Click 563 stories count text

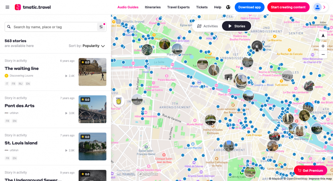pyautogui.click(x=16, y=41)
